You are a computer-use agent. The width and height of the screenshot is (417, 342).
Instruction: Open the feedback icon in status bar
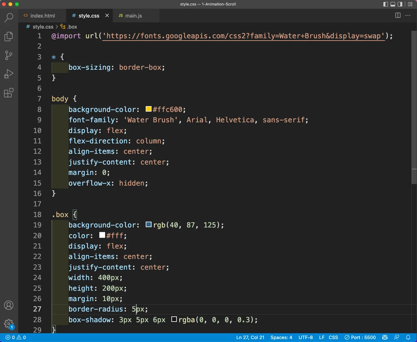397,337
